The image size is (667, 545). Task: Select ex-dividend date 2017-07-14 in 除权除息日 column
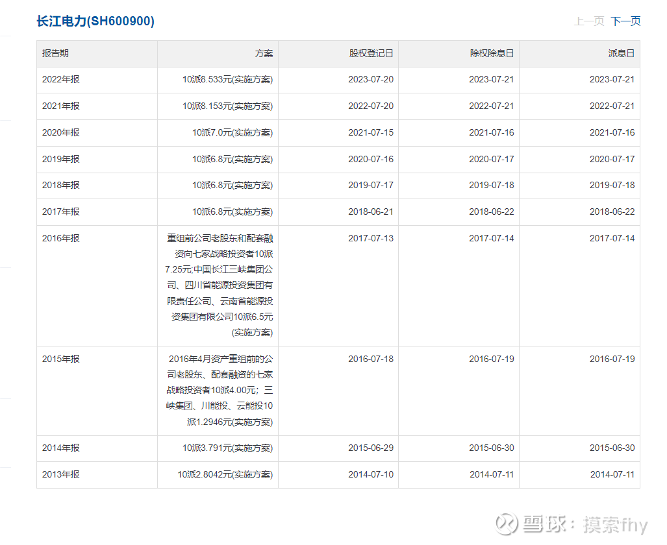coord(492,239)
